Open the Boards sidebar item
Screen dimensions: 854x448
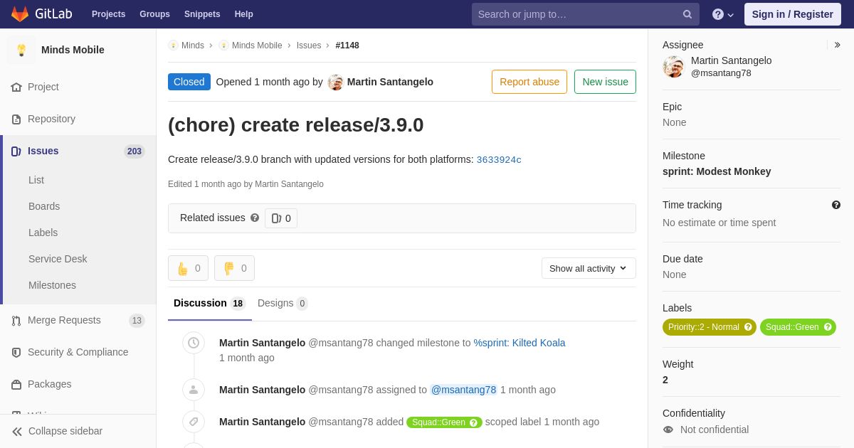(44, 206)
